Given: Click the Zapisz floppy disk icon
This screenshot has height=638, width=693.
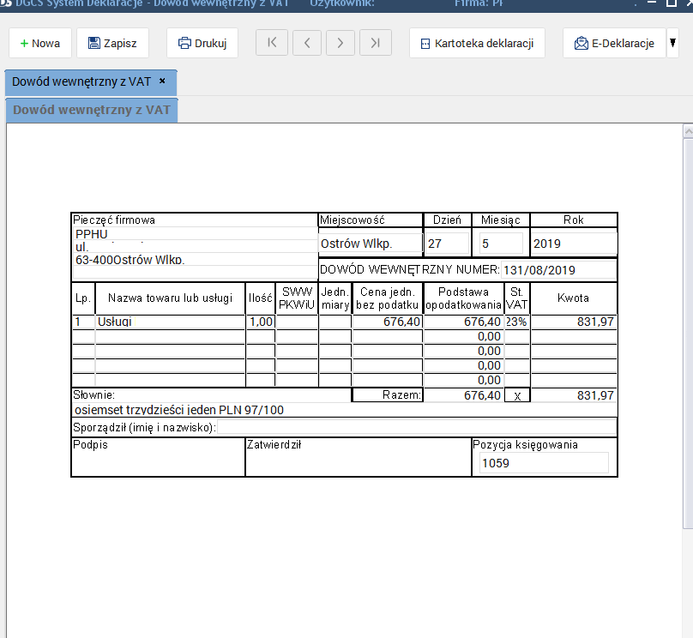Looking at the screenshot, I should tap(94, 43).
